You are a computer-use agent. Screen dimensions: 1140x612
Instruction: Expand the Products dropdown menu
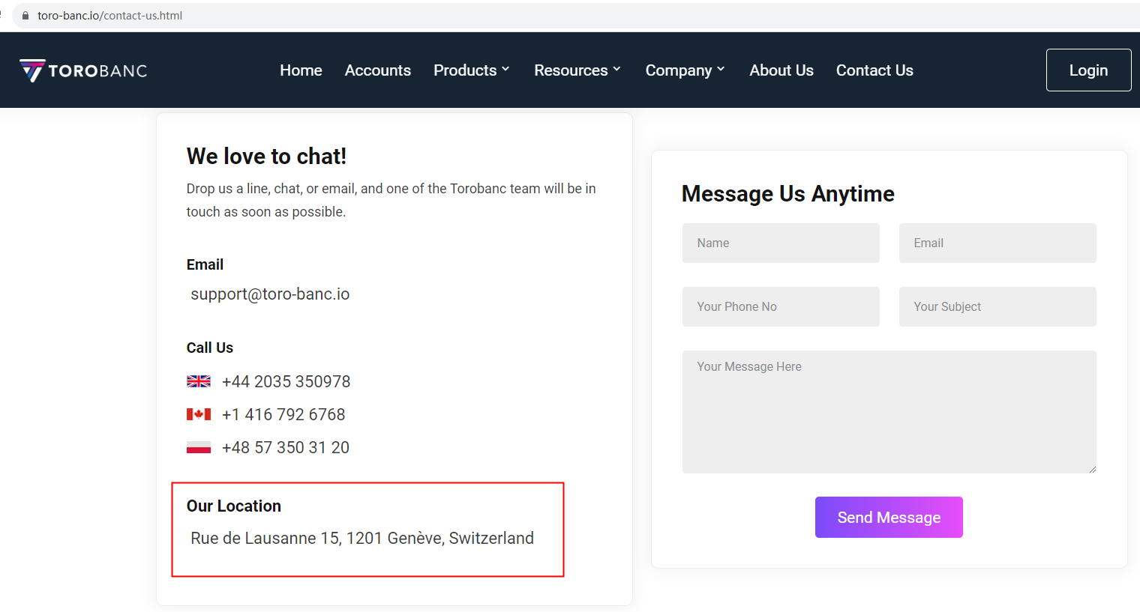pos(472,70)
